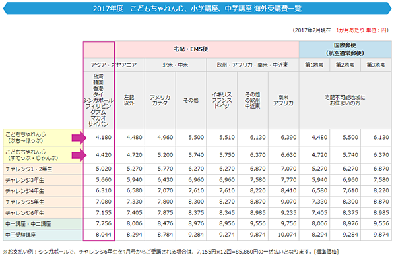
Task: Click the '左記以外' column header
Action: 129,100
